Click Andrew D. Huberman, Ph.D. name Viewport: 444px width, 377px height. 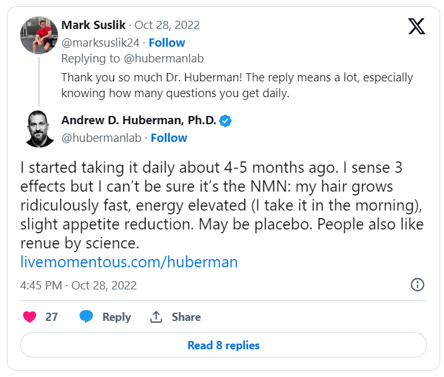(x=139, y=120)
